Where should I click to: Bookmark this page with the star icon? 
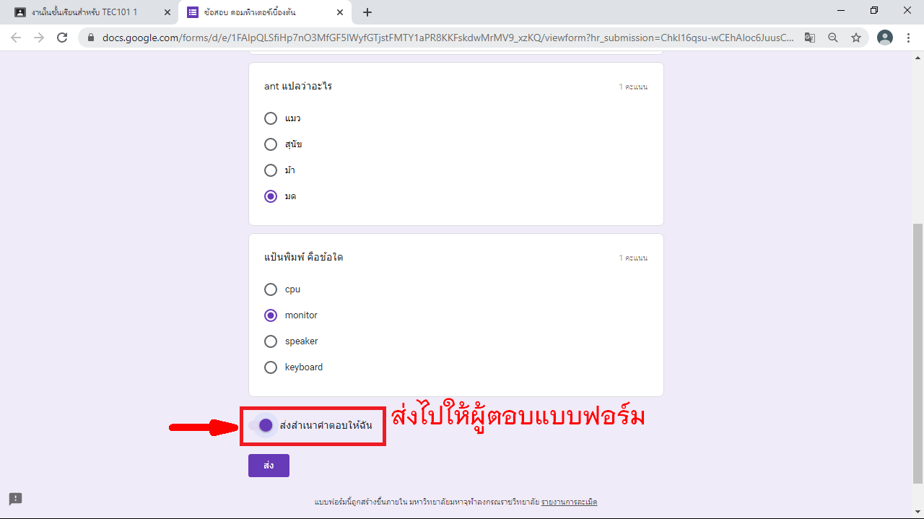[856, 38]
